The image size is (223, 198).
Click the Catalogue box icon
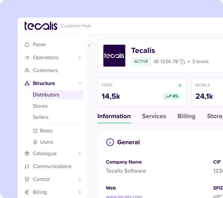click(x=27, y=154)
